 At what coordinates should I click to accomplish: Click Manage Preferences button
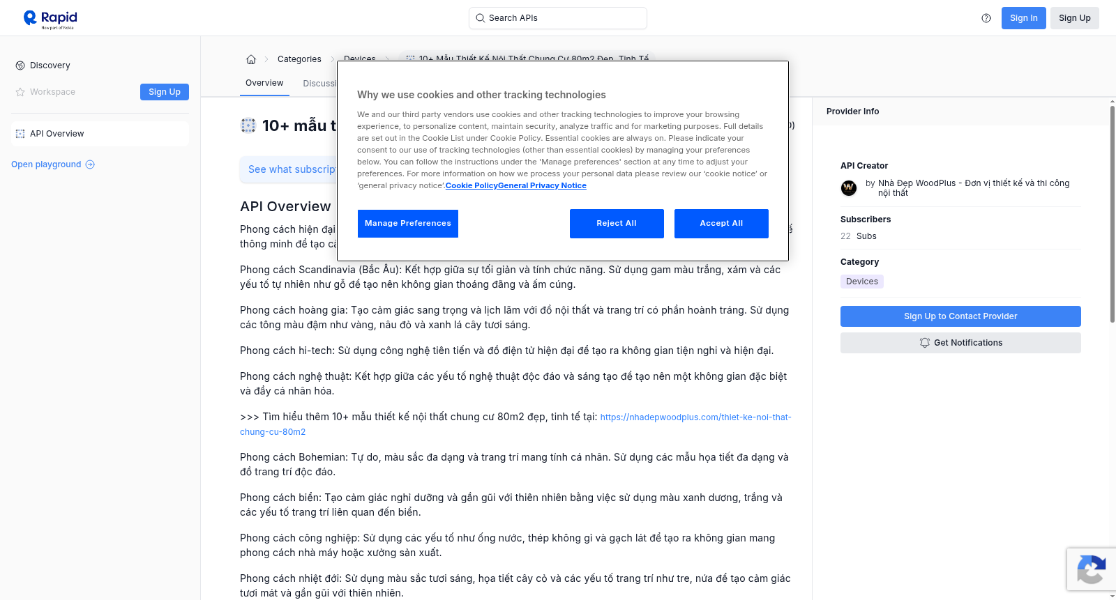click(408, 224)
